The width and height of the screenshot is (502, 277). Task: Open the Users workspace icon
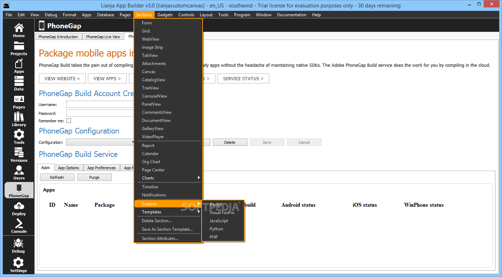[x=19, y=173]
